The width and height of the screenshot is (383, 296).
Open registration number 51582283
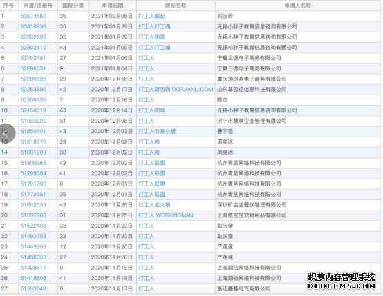click(x=33, y=215)
